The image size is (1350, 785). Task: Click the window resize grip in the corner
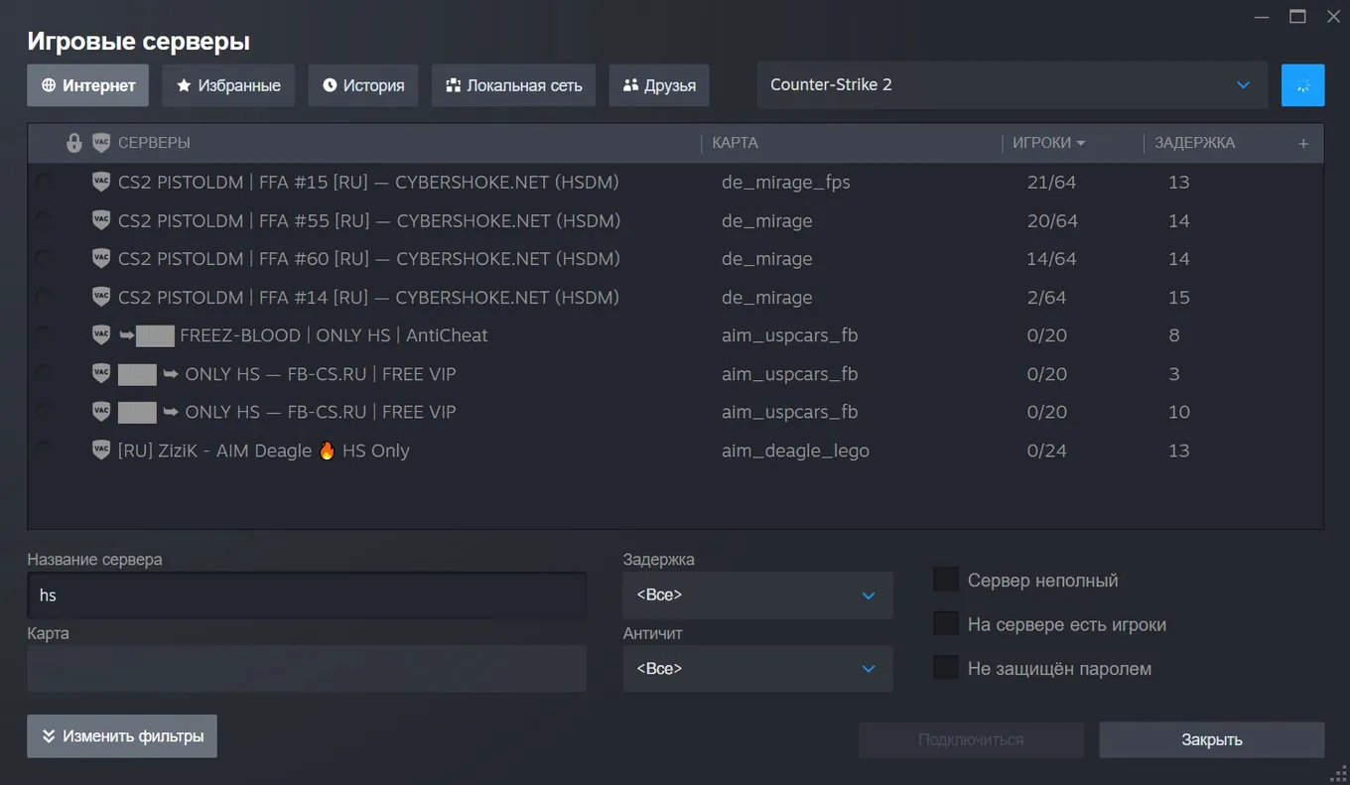pyautogui.click(x=1338, y=773)
